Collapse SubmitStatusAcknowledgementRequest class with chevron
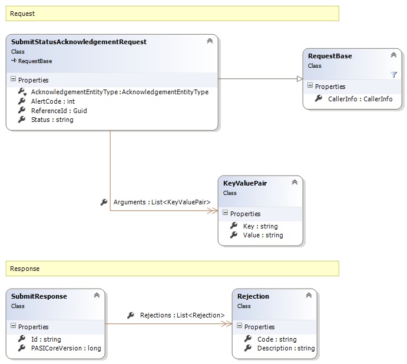407x364 pixels. tap(209, 41)
